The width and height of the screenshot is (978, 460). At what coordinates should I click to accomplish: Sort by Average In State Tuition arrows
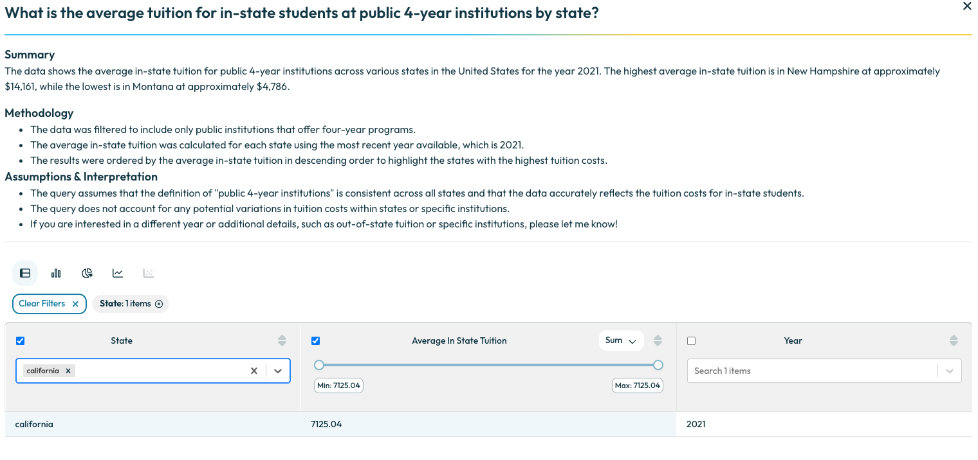coord(658,341)
